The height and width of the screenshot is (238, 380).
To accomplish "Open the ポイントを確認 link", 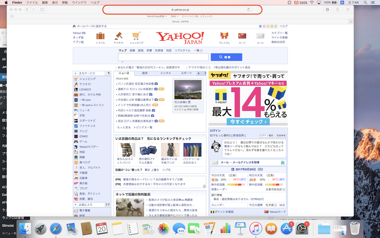I will click(x=224, y=212).
